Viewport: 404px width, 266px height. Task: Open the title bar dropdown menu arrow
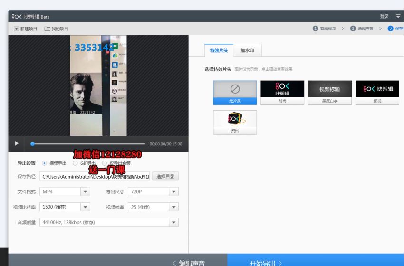[x=398, y=16]
